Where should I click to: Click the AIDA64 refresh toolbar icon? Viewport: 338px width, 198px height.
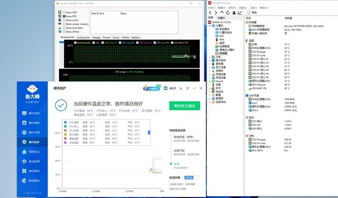(x=228, y=13)
